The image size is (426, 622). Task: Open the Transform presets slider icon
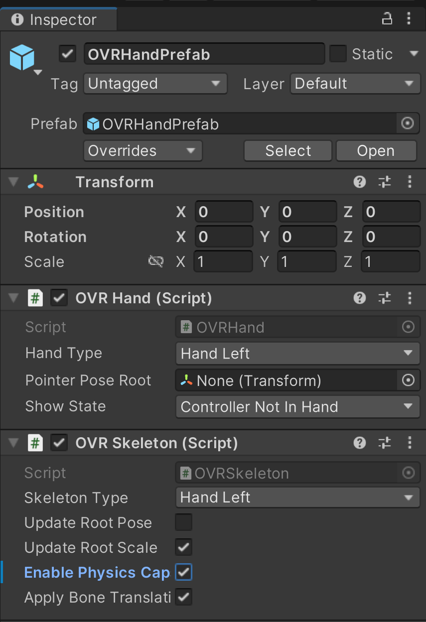[385, 182]
